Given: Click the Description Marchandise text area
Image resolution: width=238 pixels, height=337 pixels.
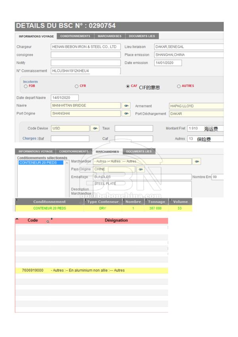Looking at the screenshot, I should pyautogui.click(x=142, y=189).
